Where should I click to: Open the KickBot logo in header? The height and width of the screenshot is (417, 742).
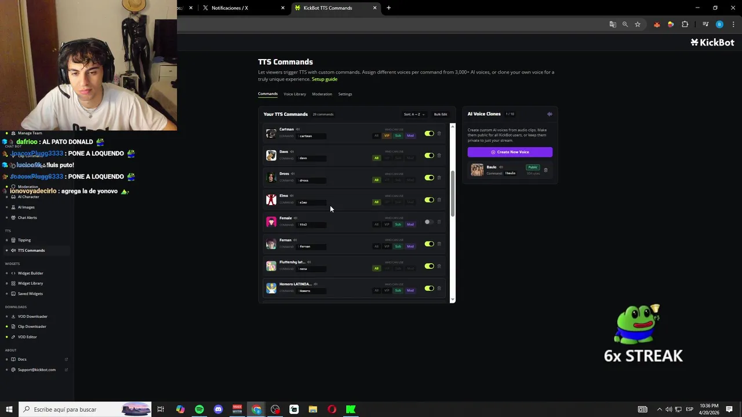(x=712, y=42)
